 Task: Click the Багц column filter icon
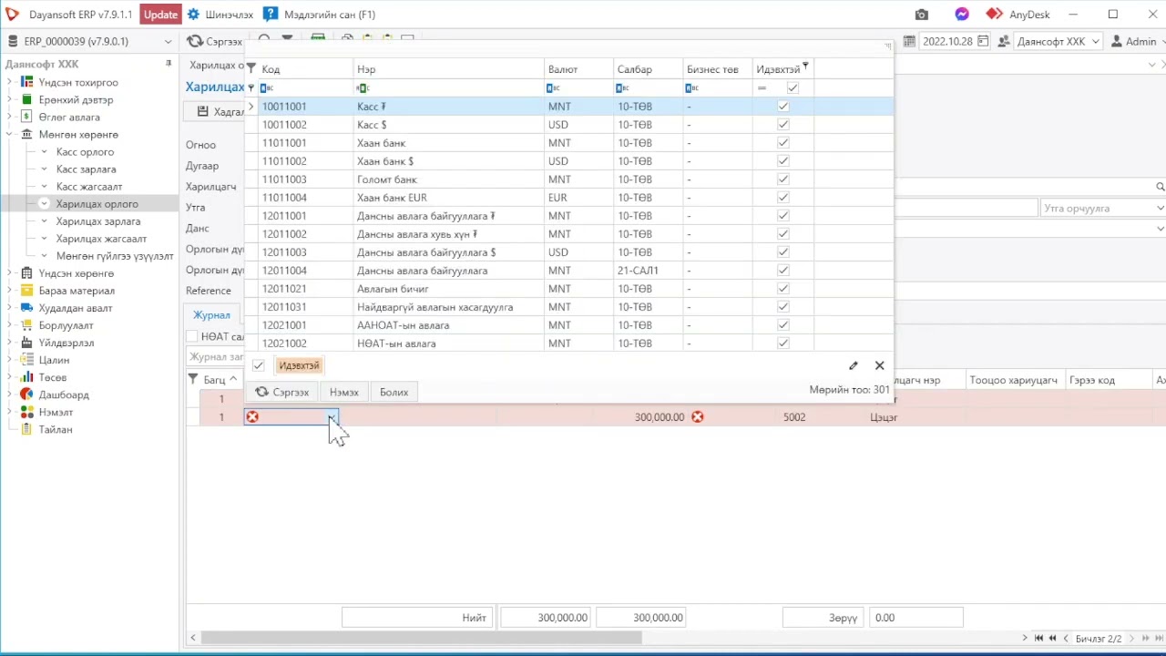click(193, 379)
